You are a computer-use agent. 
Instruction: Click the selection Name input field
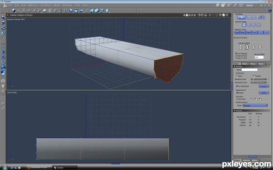[x=249, y=70]
